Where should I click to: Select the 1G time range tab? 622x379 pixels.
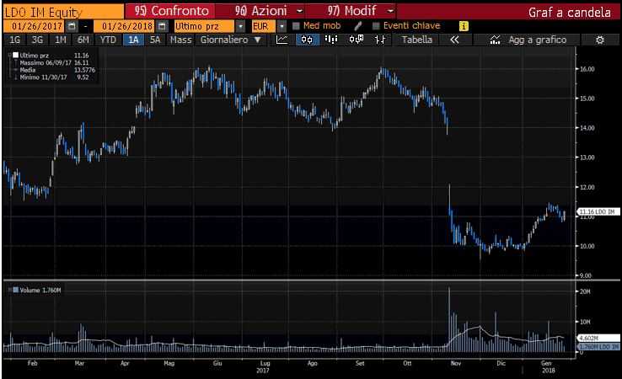(x=14, y=40)
